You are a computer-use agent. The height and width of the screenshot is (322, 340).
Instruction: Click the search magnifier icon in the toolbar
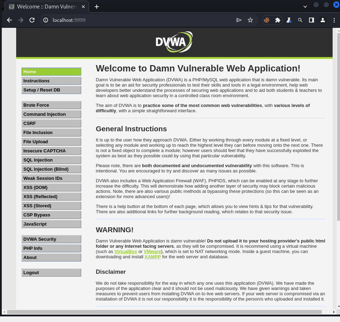pos(300,20)
